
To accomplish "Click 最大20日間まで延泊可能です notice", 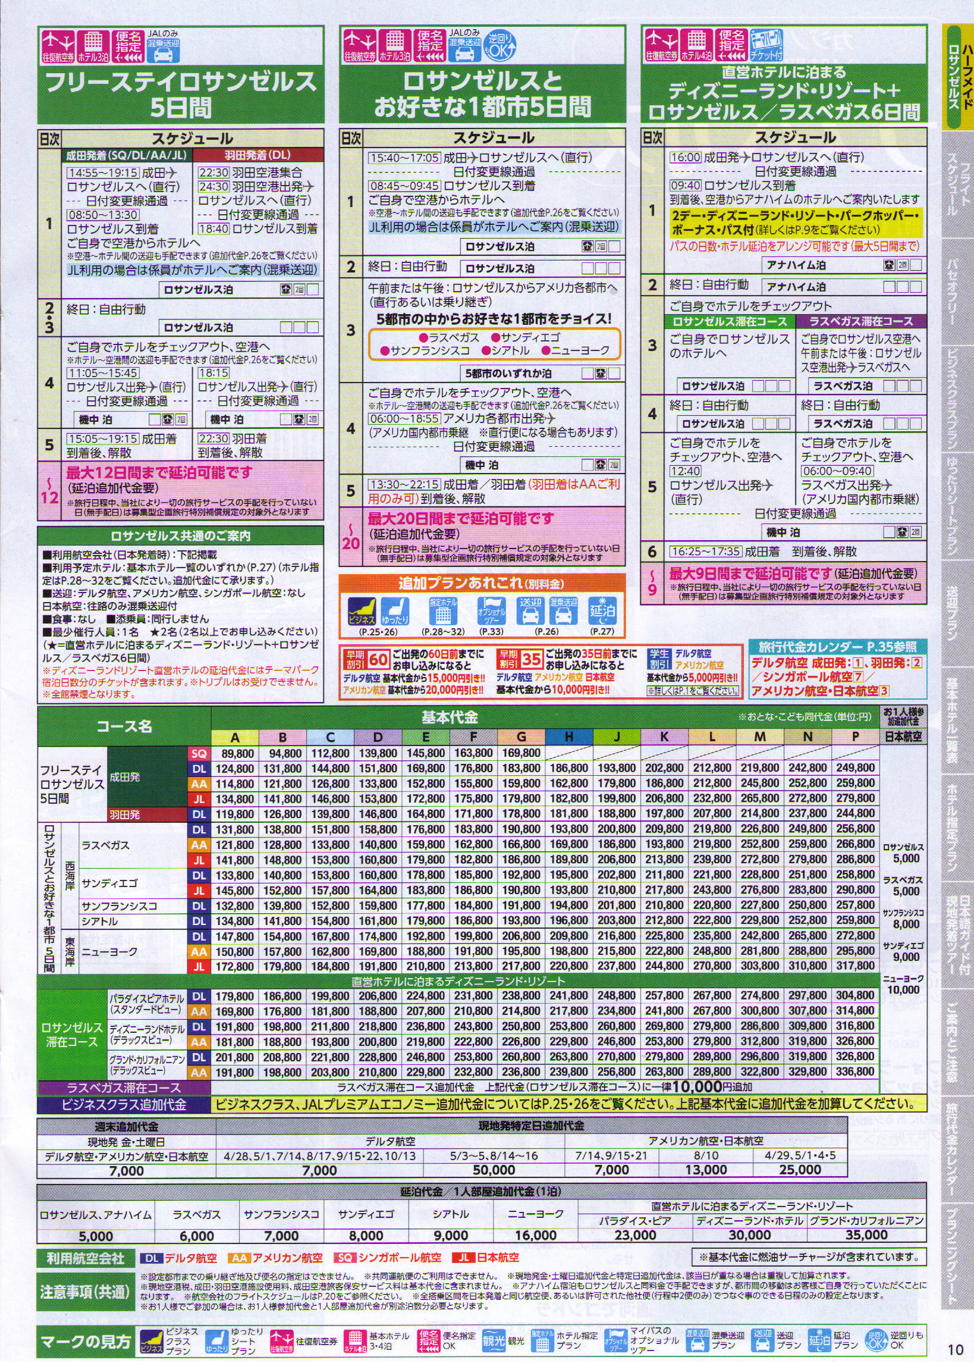I will pos(461,519).
